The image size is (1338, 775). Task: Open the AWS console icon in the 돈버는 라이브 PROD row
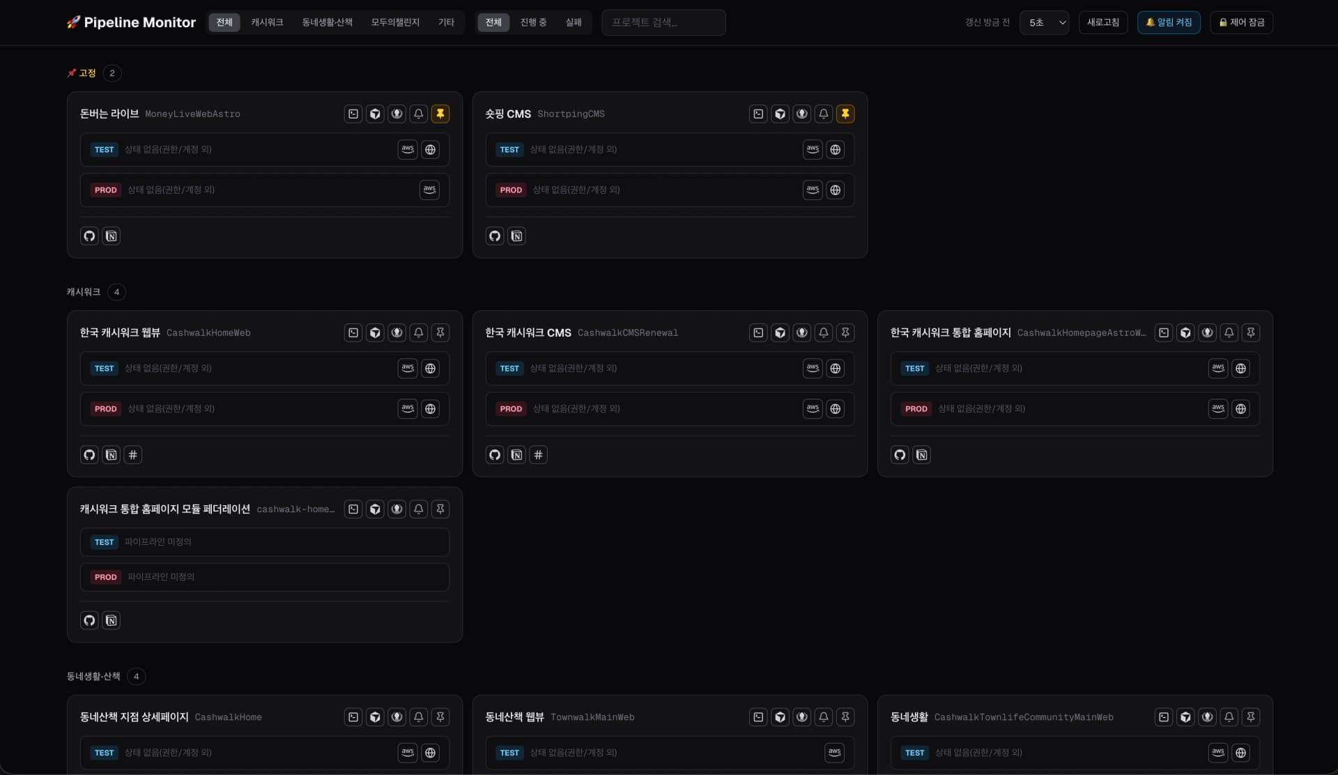coord(430,190)
